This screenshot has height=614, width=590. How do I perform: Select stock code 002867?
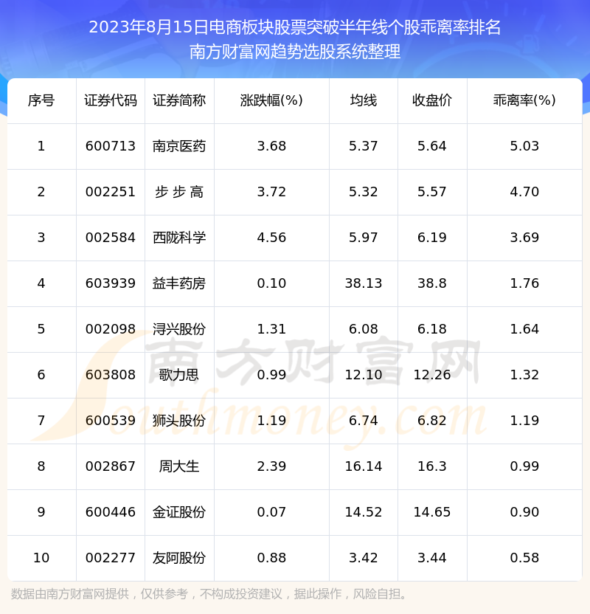(111, 466)
